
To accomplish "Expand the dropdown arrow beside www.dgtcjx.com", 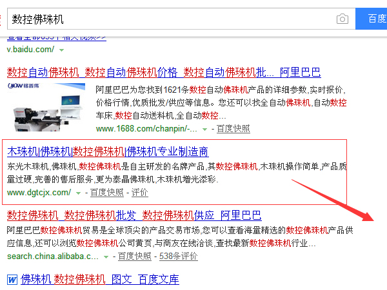I will pos(79,193).
